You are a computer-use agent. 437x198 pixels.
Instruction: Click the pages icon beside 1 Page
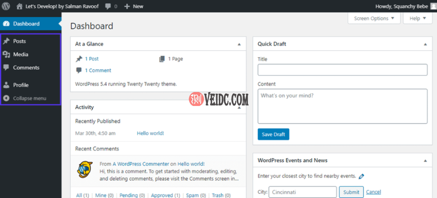(x=162, y=59)
